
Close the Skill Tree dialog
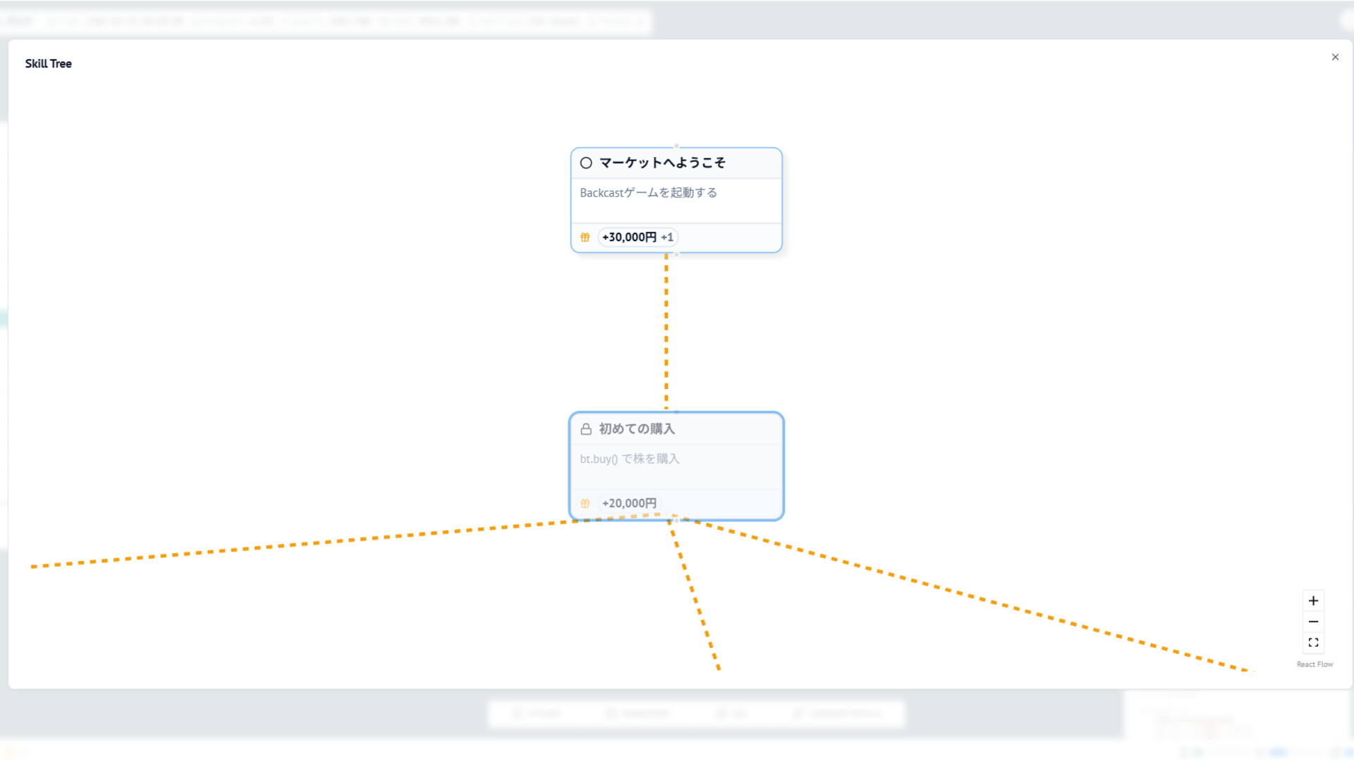pos(1335,57)
